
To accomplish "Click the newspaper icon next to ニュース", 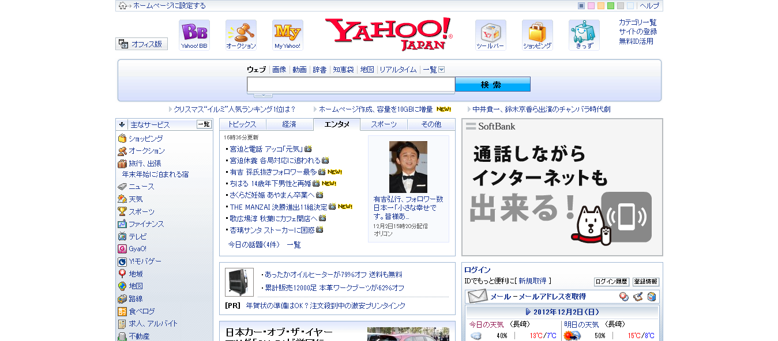I will [122, 187].
